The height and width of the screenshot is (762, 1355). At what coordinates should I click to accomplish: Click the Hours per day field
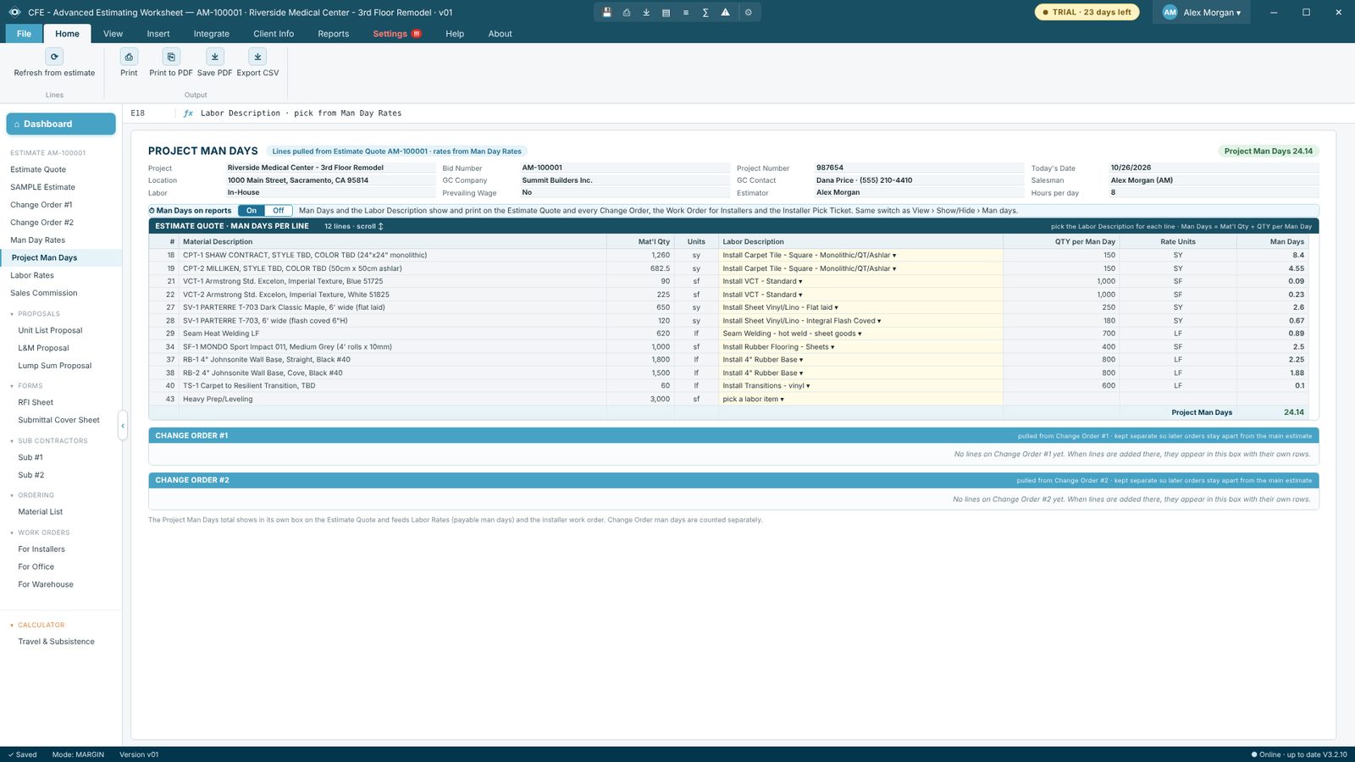(x=1214, y=193)
